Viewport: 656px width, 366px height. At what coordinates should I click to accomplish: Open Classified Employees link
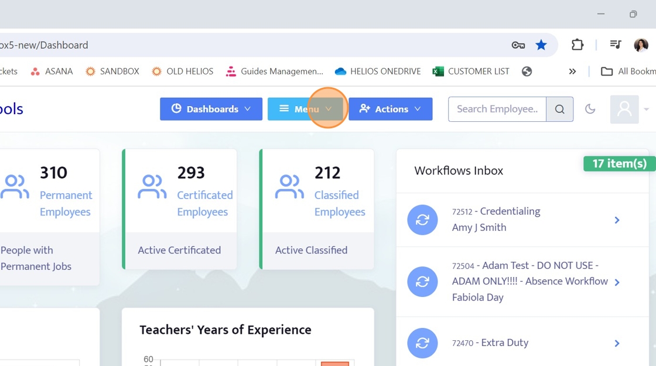[x=340, y=203]
